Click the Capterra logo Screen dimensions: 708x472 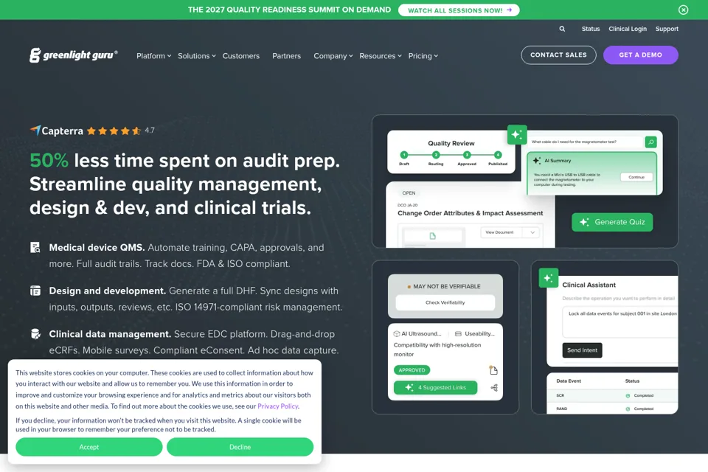57,131
